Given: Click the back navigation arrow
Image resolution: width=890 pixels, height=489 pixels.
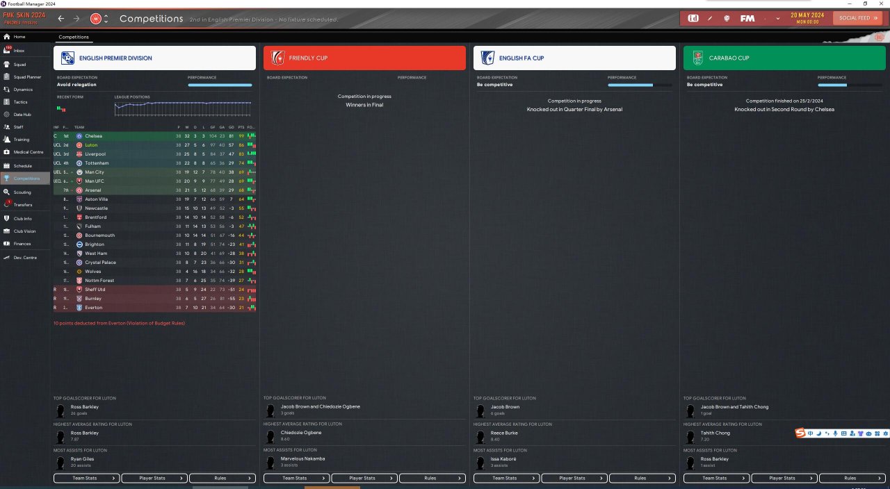Looking at the screenshot, I should point(61,19).
